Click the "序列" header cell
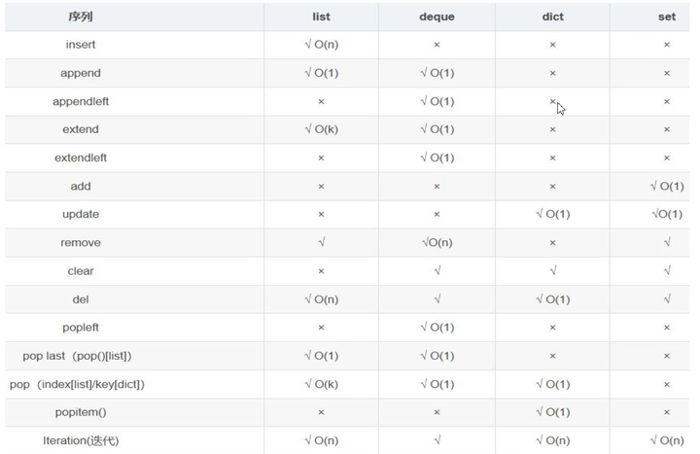The height and width of the screenshot is (454, 700). click(81, 17)
